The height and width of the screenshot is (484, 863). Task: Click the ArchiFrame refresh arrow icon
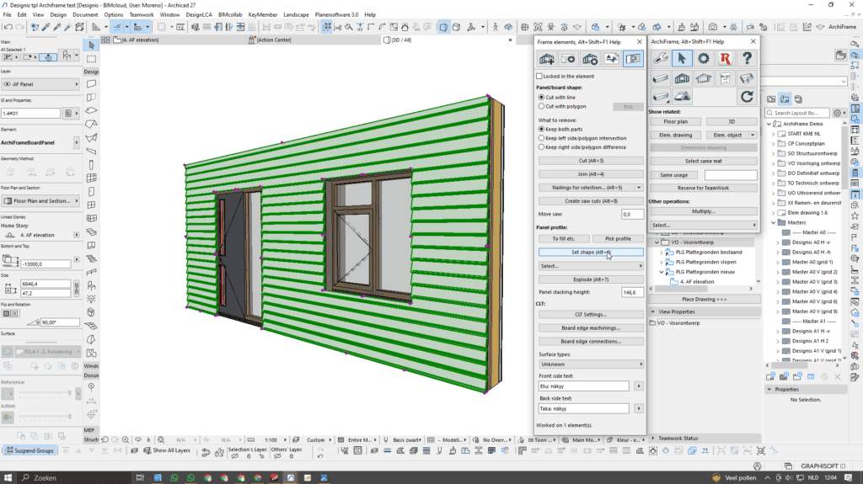pos(747,97)
